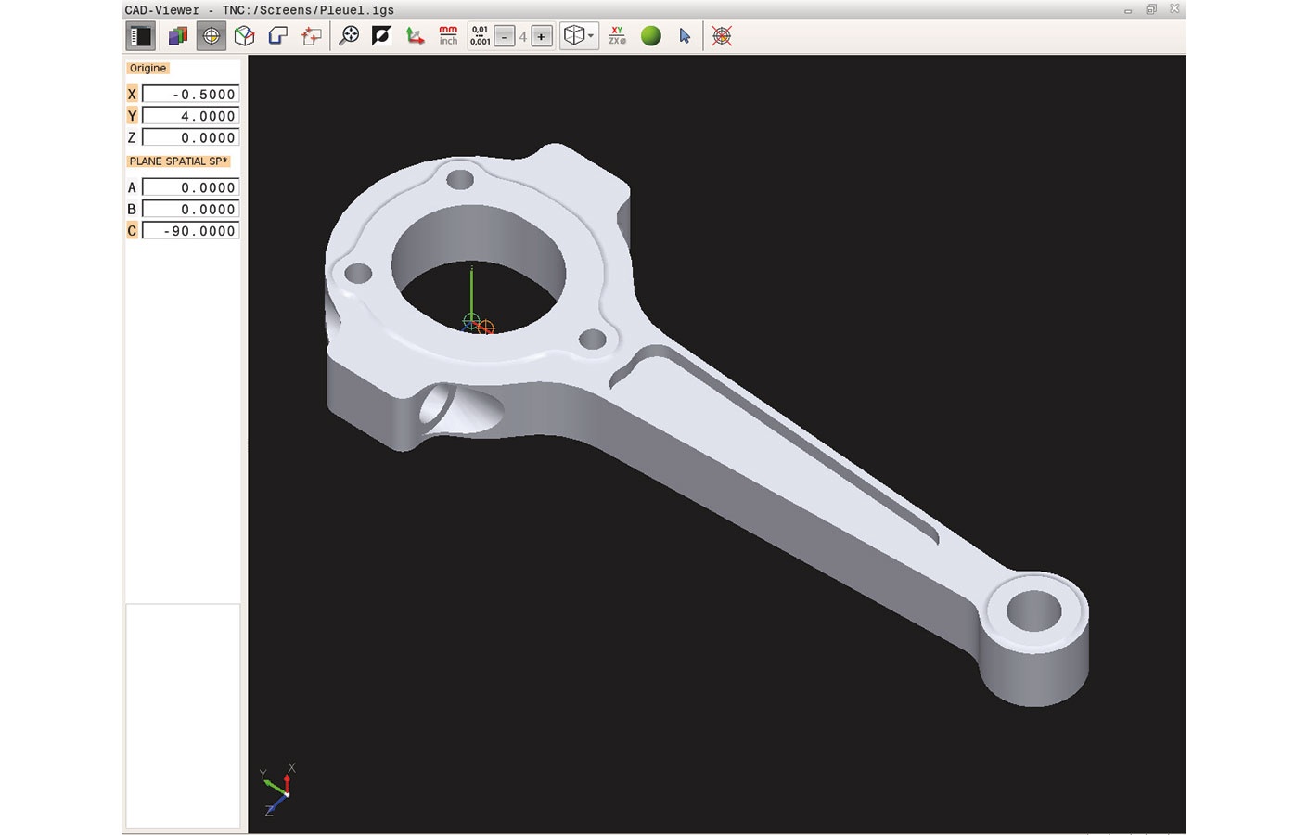This screenshot has height=835, width=1308.
Task: Switch the background color black/white icon
Action: tap(381, 36)
